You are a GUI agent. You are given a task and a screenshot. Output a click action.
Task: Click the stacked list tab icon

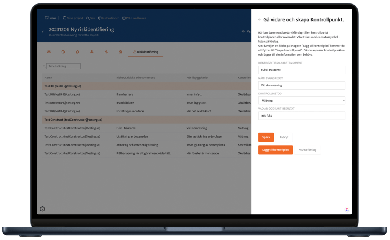pyautogui.click(x=49, y=52)
